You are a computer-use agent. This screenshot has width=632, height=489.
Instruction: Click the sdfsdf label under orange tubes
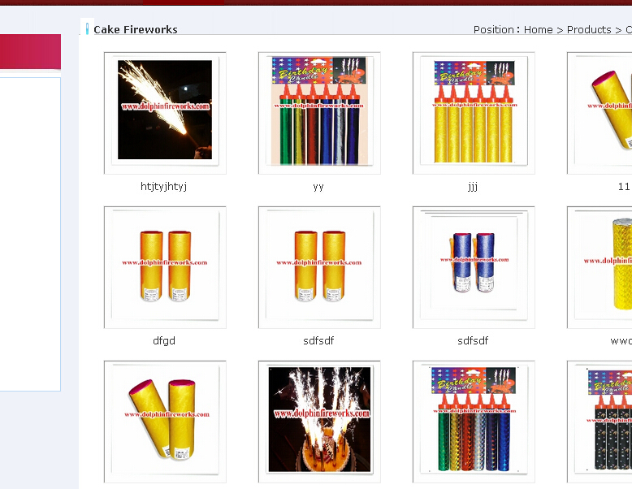coord(318,341)
